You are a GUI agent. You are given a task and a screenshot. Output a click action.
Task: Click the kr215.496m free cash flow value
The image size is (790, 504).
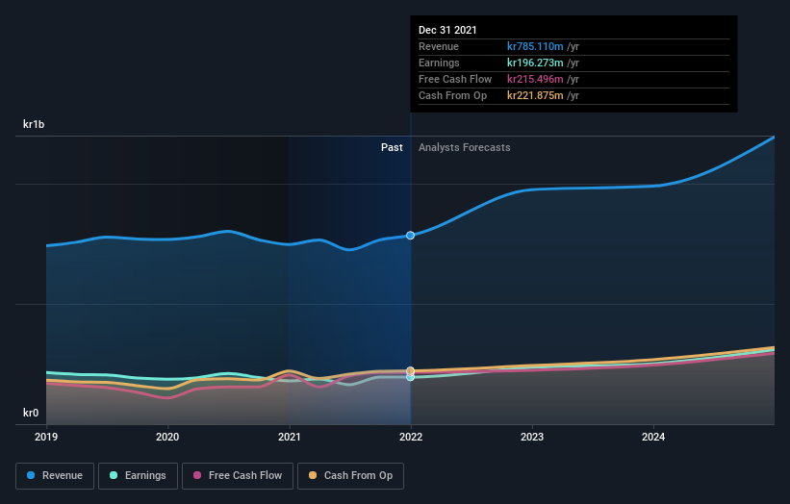pos(535,79)
